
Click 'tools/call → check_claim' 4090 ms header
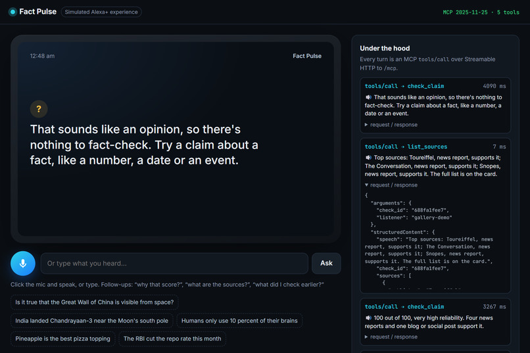pos(404,86)
